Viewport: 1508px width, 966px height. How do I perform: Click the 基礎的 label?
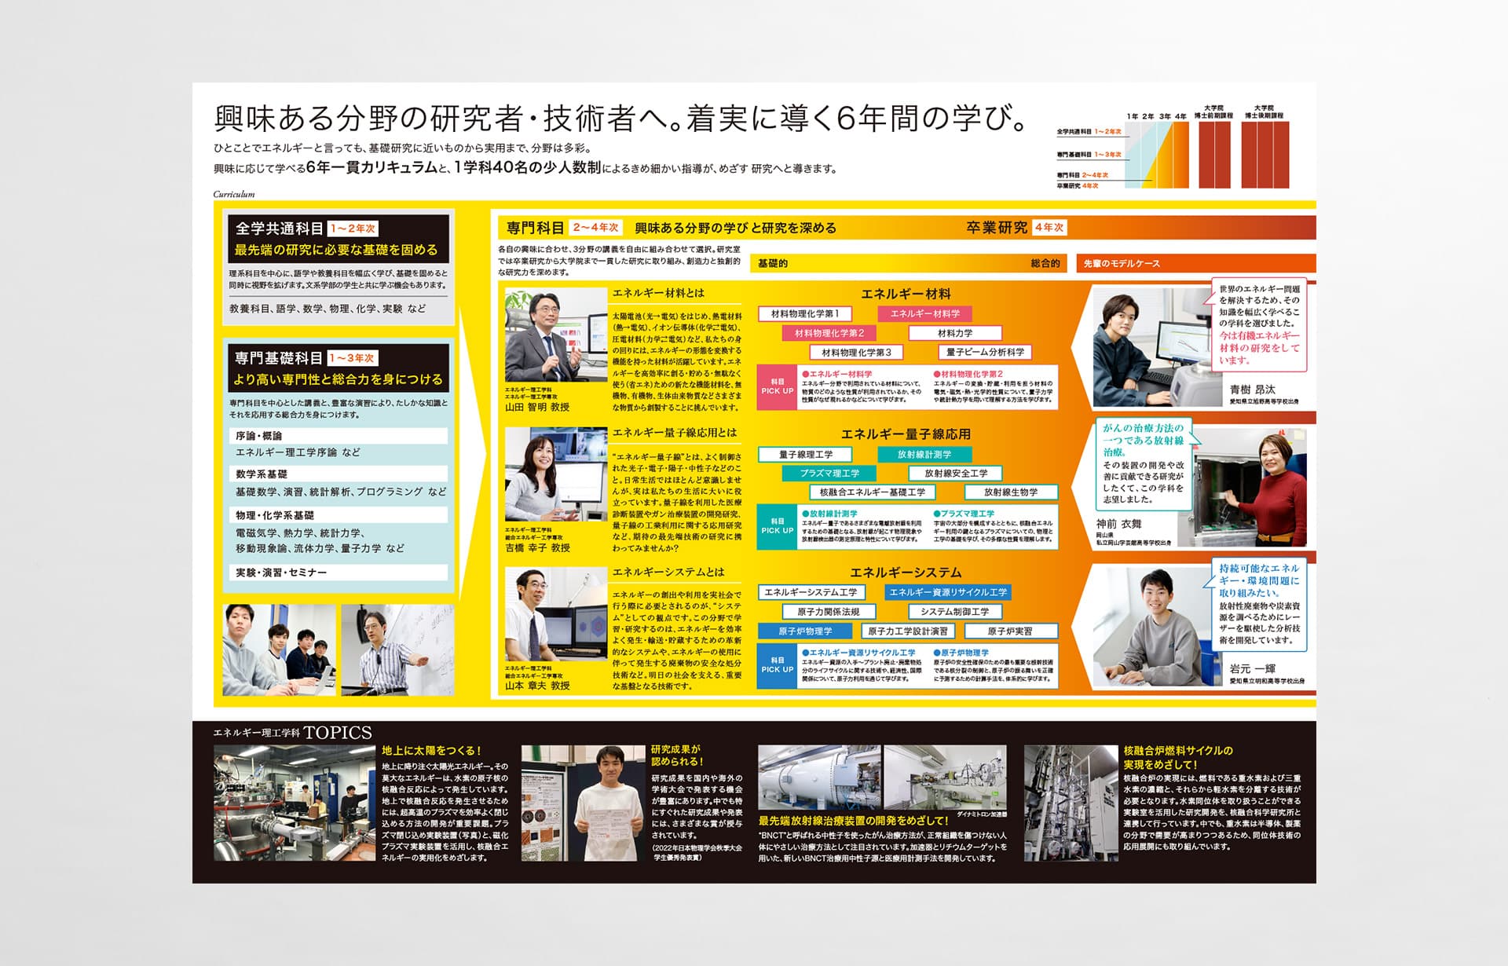(773, 264)
